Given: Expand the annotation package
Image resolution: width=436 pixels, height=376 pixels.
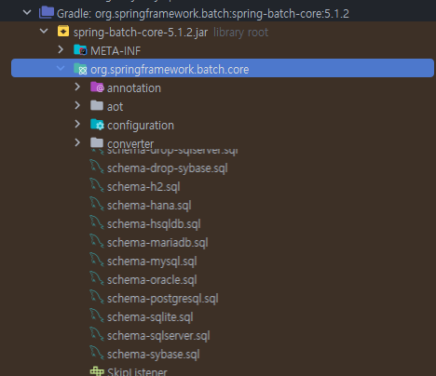Looking at the screenshot, I should (77, 87).
